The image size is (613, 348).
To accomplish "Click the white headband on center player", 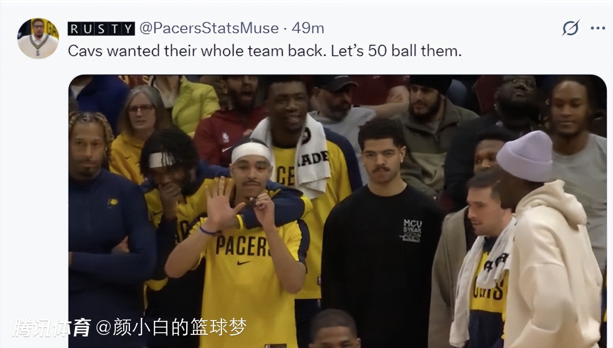I will pos(251,150).
